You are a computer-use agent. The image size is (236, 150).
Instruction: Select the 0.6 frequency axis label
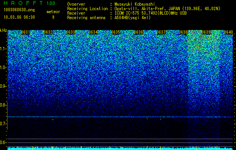pyautogui.click(x=3, y=142)
